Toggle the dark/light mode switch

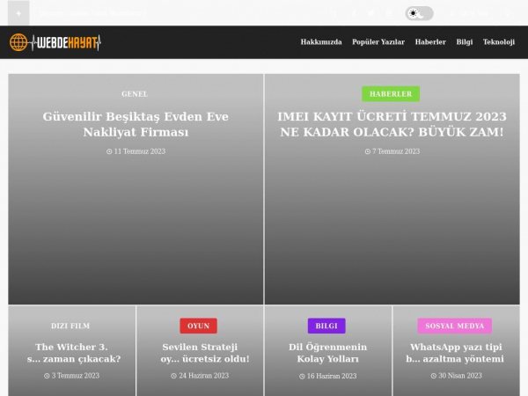pyautogui.click(x=419, y=13)
